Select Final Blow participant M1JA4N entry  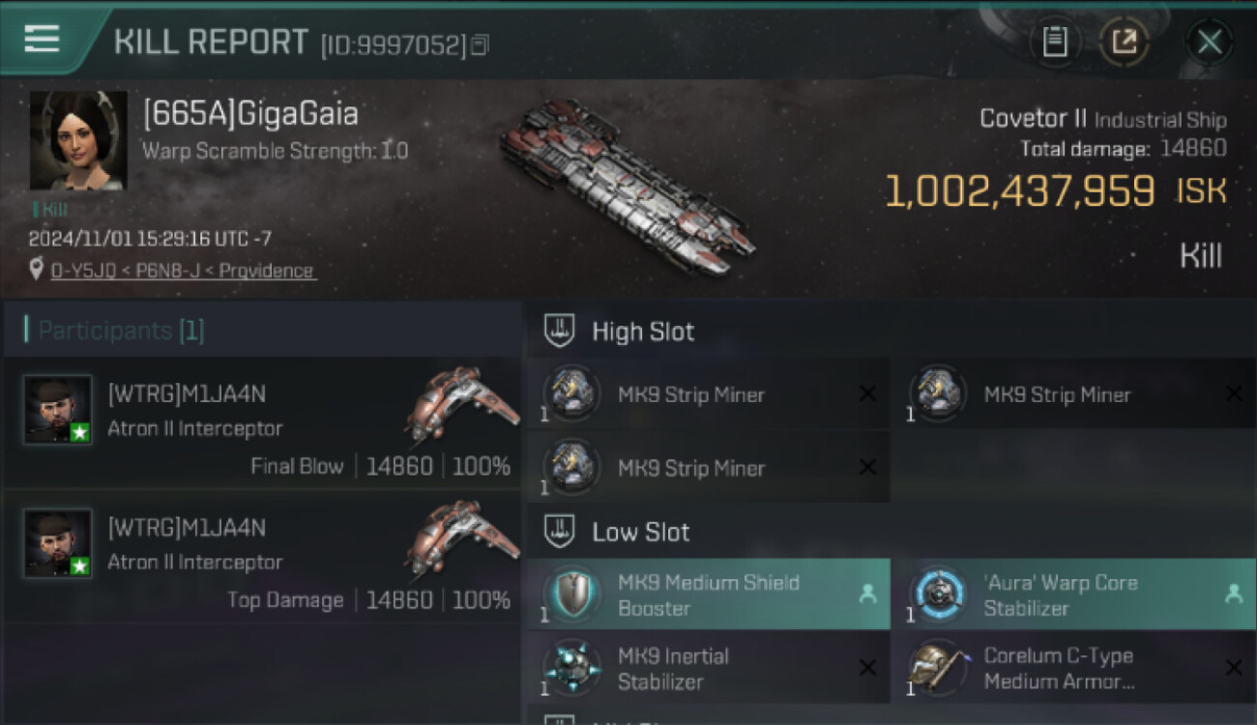point(261,425)
